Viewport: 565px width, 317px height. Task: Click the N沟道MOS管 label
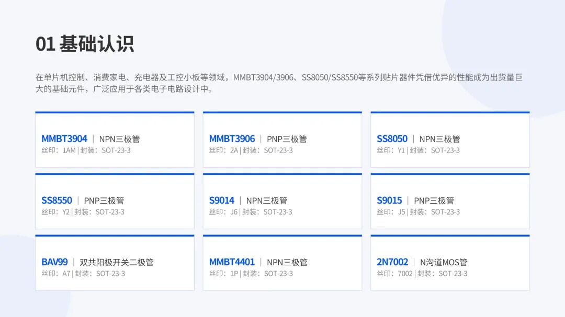point(444,262)
